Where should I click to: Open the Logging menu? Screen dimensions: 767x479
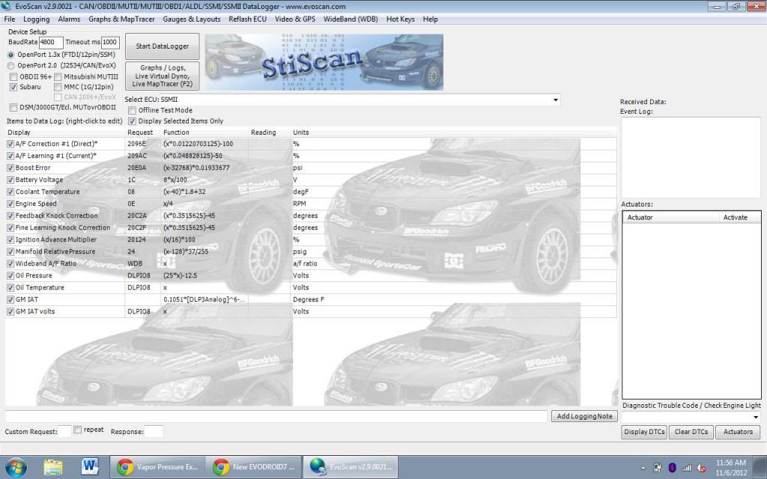[x=36, y=19]
